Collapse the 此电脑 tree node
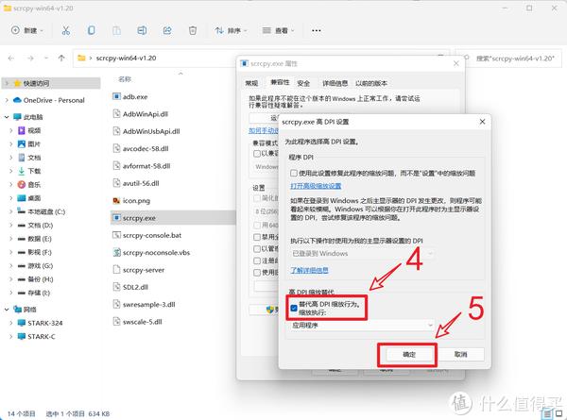The image size is (567, 420). (7, 117)
